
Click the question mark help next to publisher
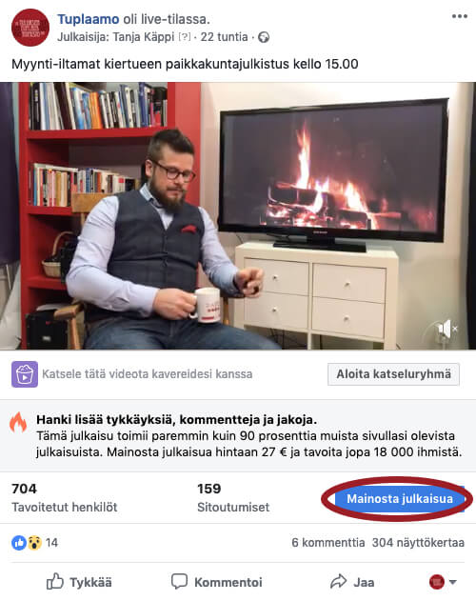pos(185,37)
